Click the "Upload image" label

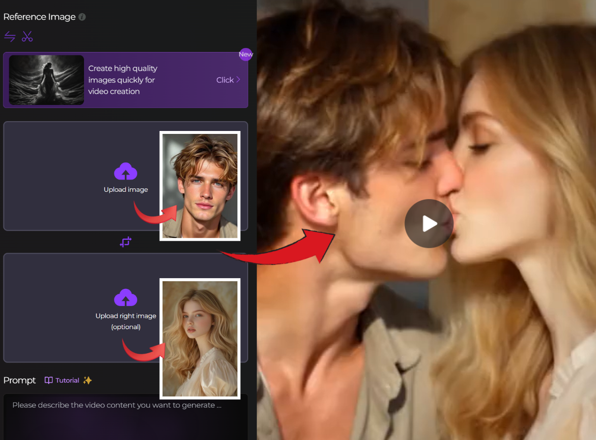point(126,190)
